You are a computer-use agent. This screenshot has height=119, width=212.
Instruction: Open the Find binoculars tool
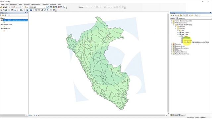click(42, 10)
